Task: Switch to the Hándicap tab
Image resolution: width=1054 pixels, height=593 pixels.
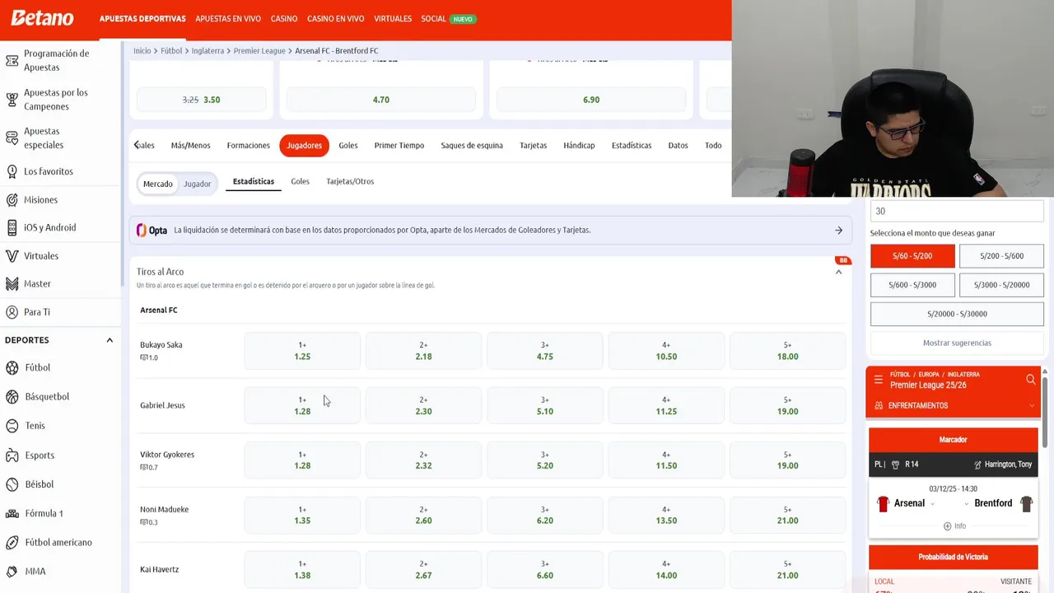Action: coord(579,146)
